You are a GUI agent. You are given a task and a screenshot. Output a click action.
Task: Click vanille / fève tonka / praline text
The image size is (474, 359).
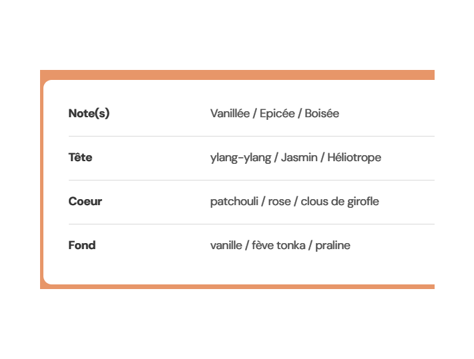280,246
